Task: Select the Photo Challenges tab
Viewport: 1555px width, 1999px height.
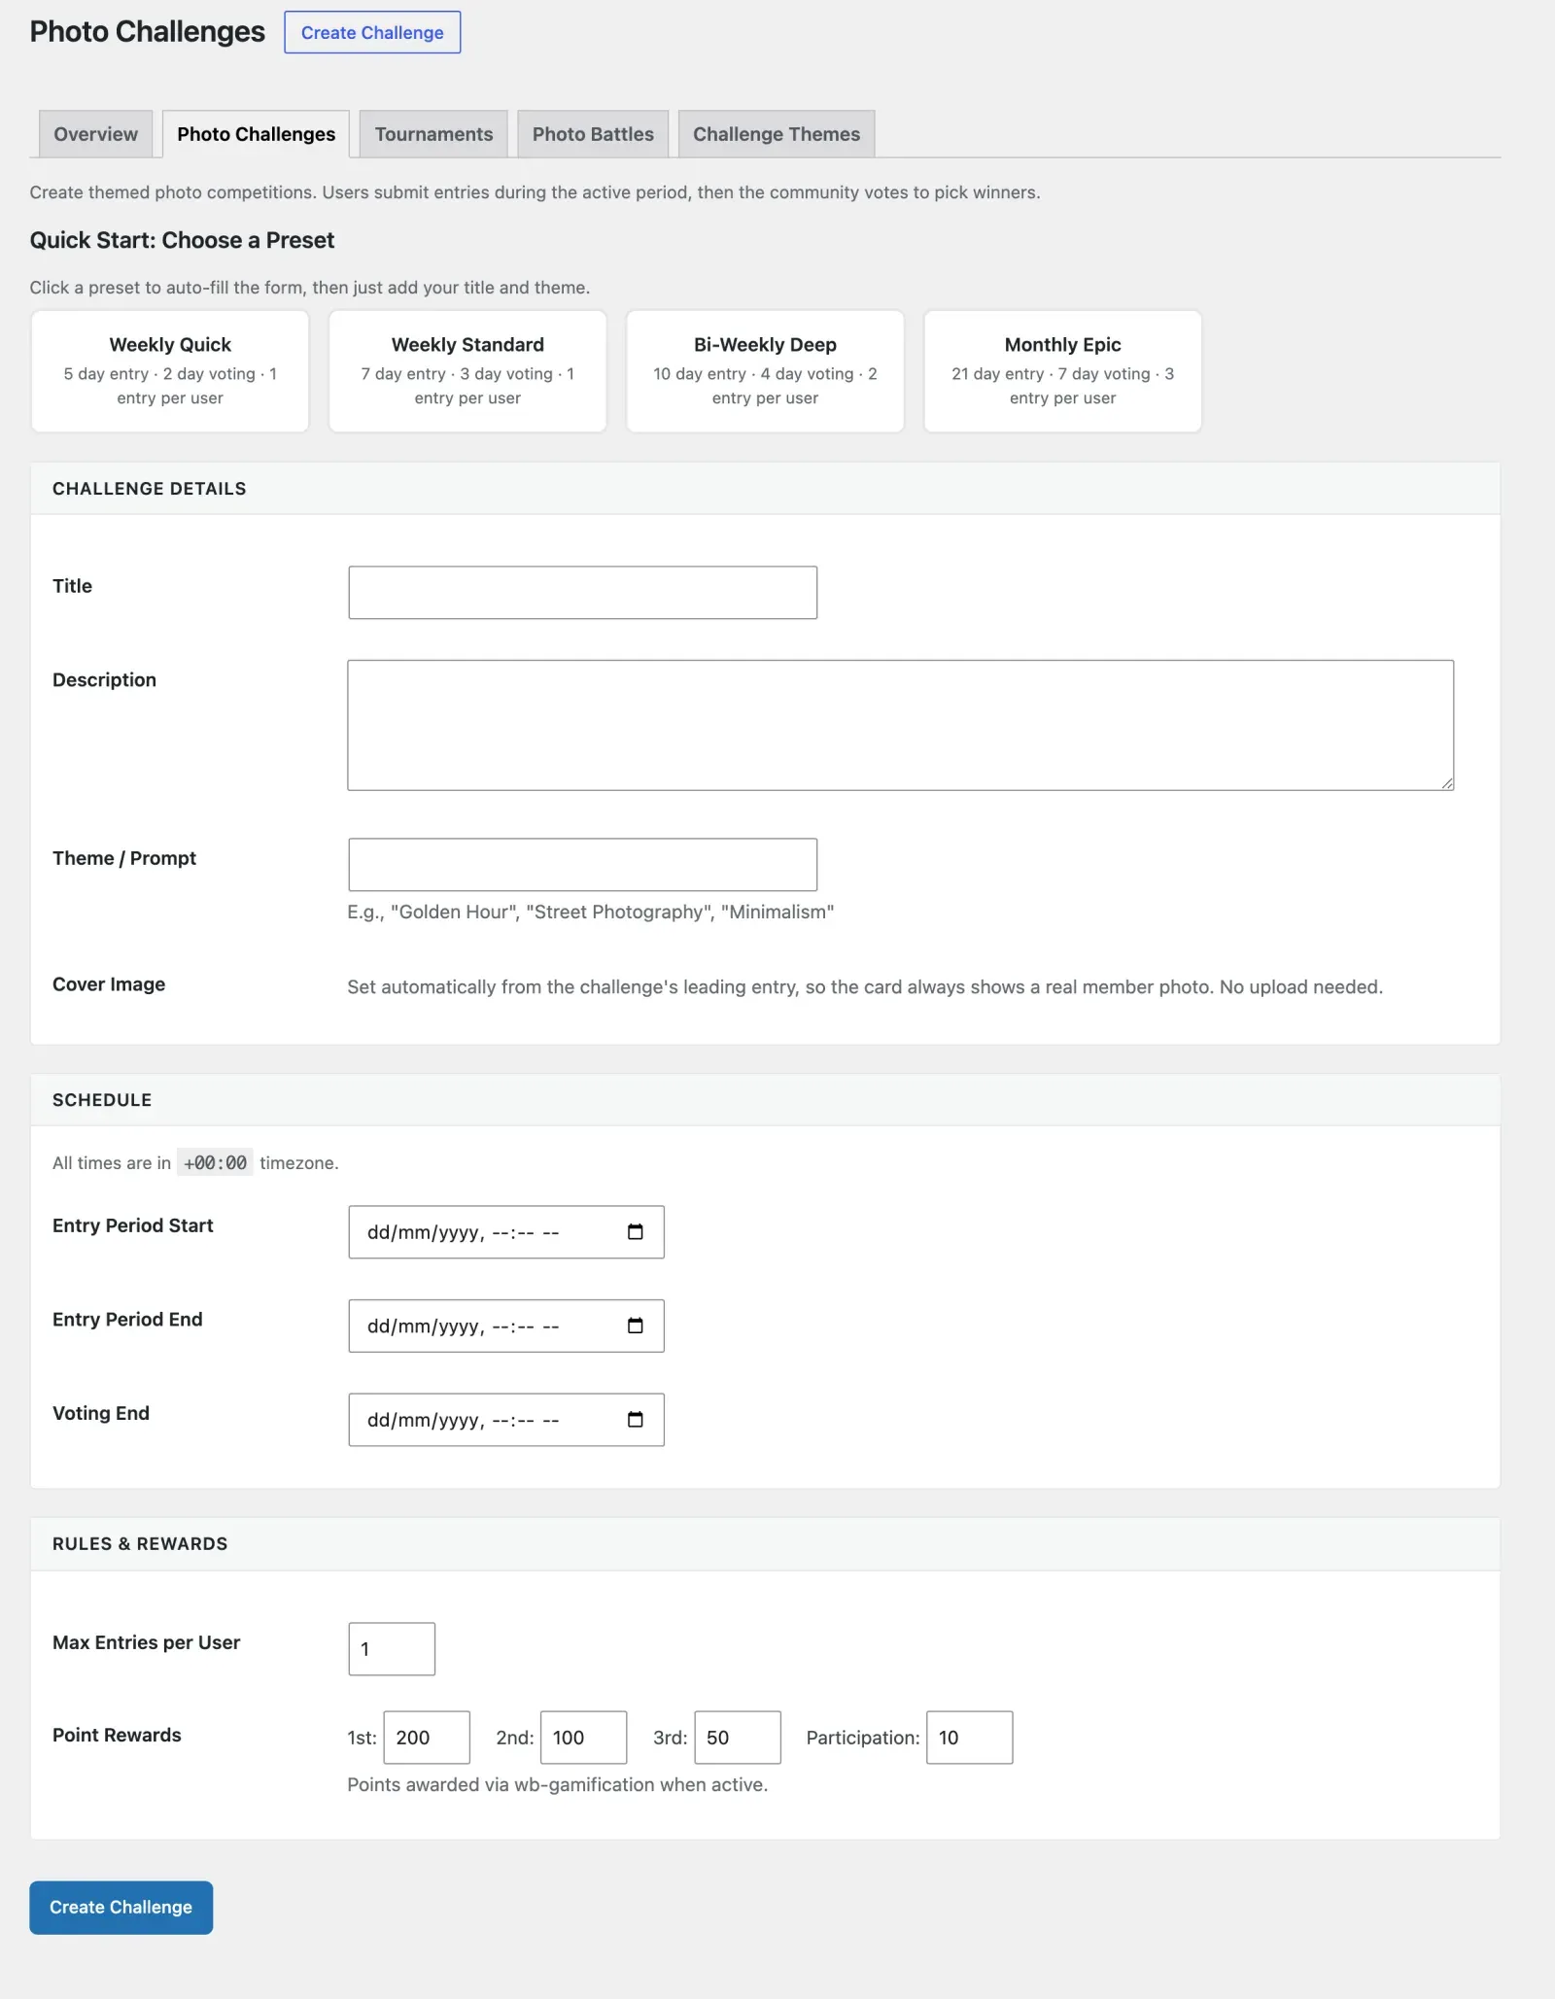Action: point(256,134)
